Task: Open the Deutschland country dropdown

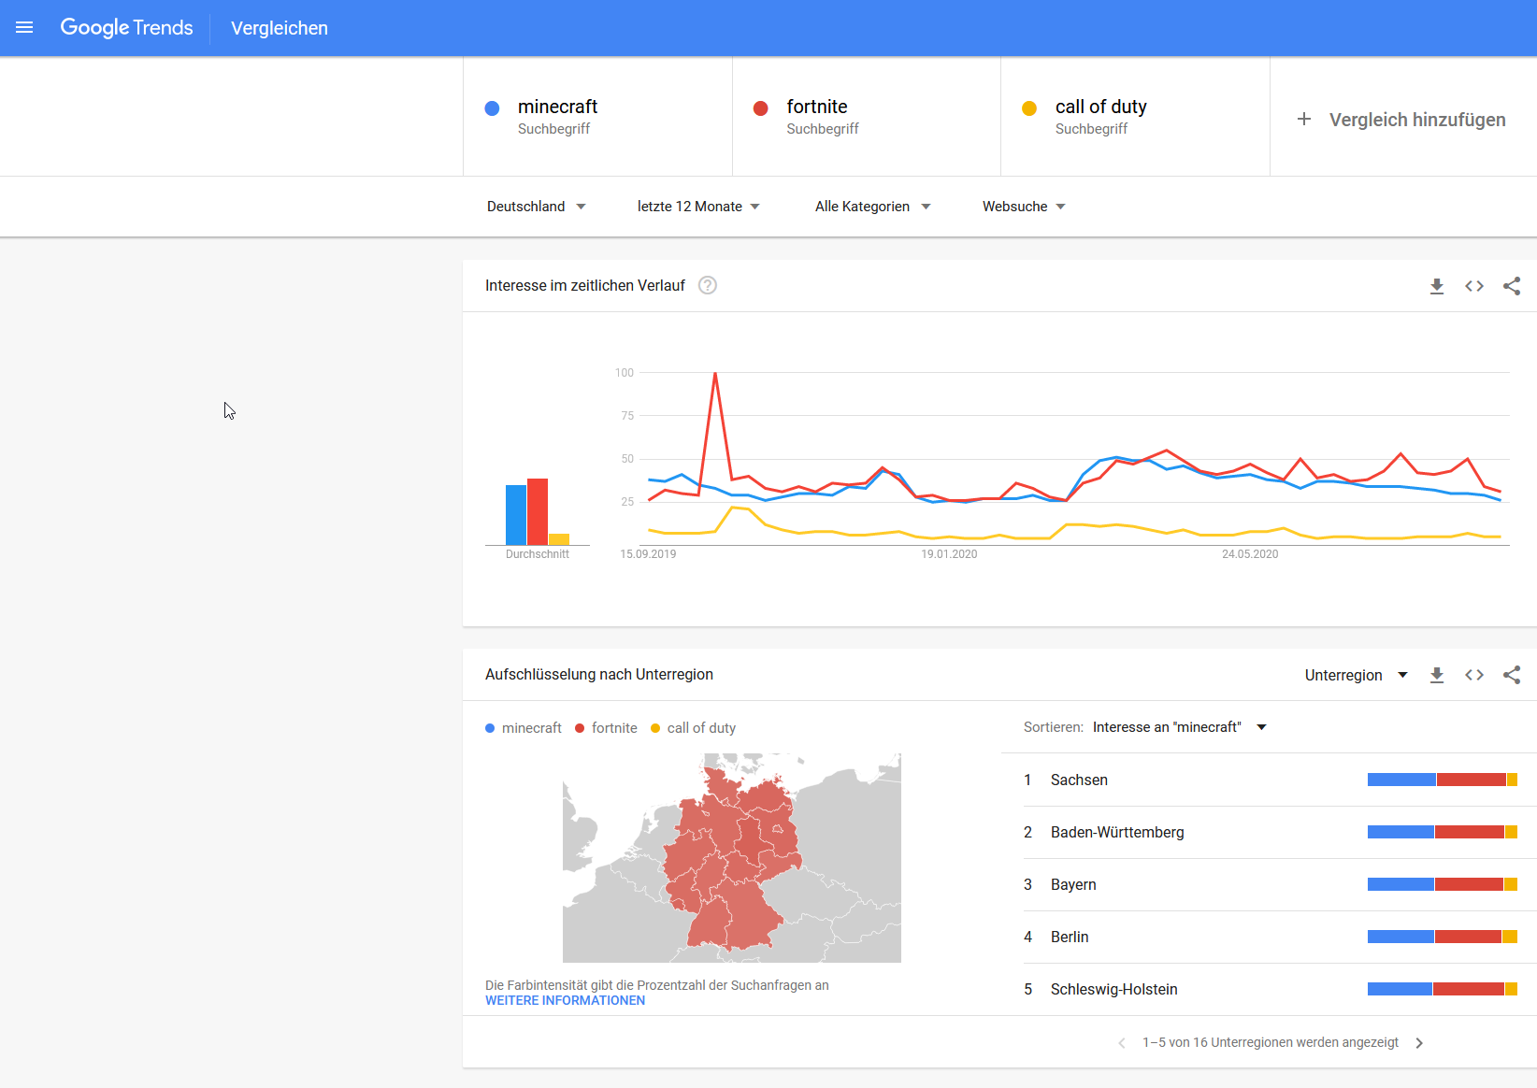Action: coord(536,207)
